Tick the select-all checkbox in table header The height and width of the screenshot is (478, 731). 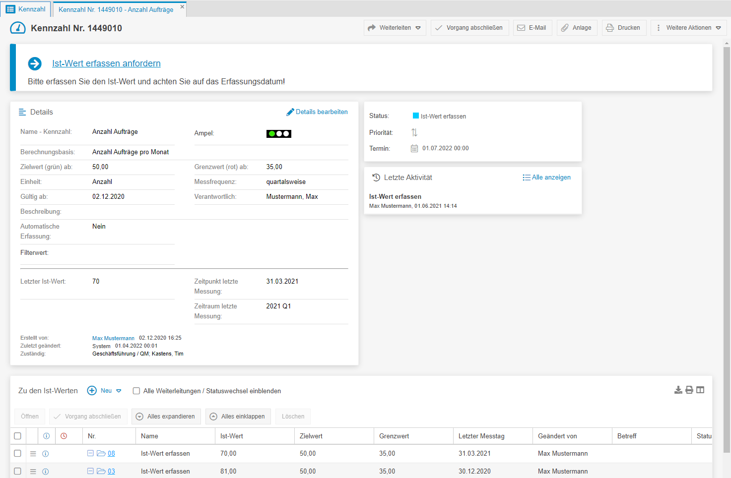tap(17, 436)
